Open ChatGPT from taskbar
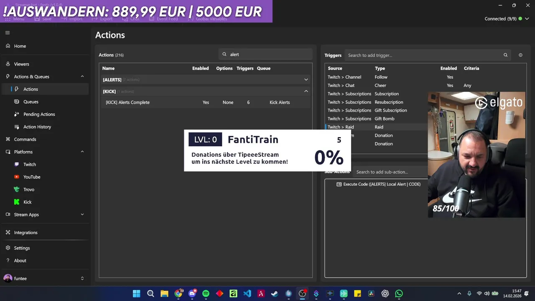 pos(385,293)
